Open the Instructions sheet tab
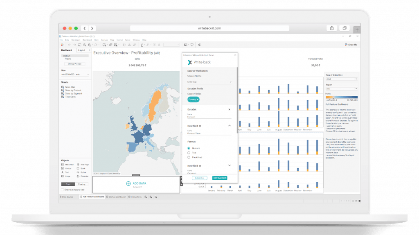 [135, 197]
